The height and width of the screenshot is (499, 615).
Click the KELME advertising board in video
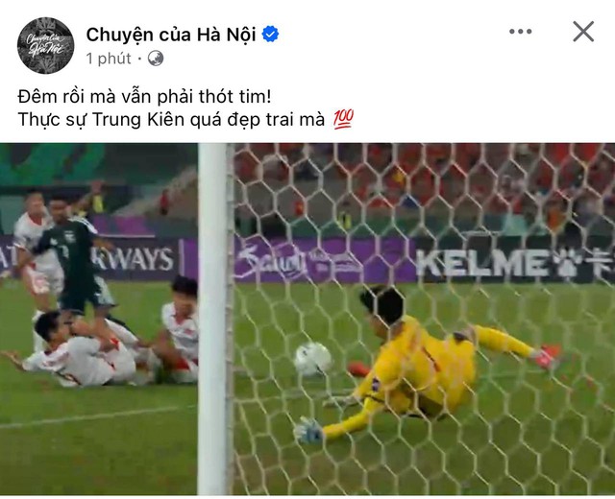tap(515, 262)
